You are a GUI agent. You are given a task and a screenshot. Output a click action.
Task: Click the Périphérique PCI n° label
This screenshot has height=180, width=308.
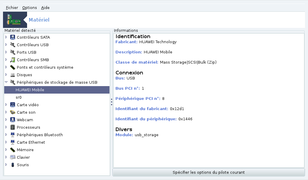tap(138, 98)
